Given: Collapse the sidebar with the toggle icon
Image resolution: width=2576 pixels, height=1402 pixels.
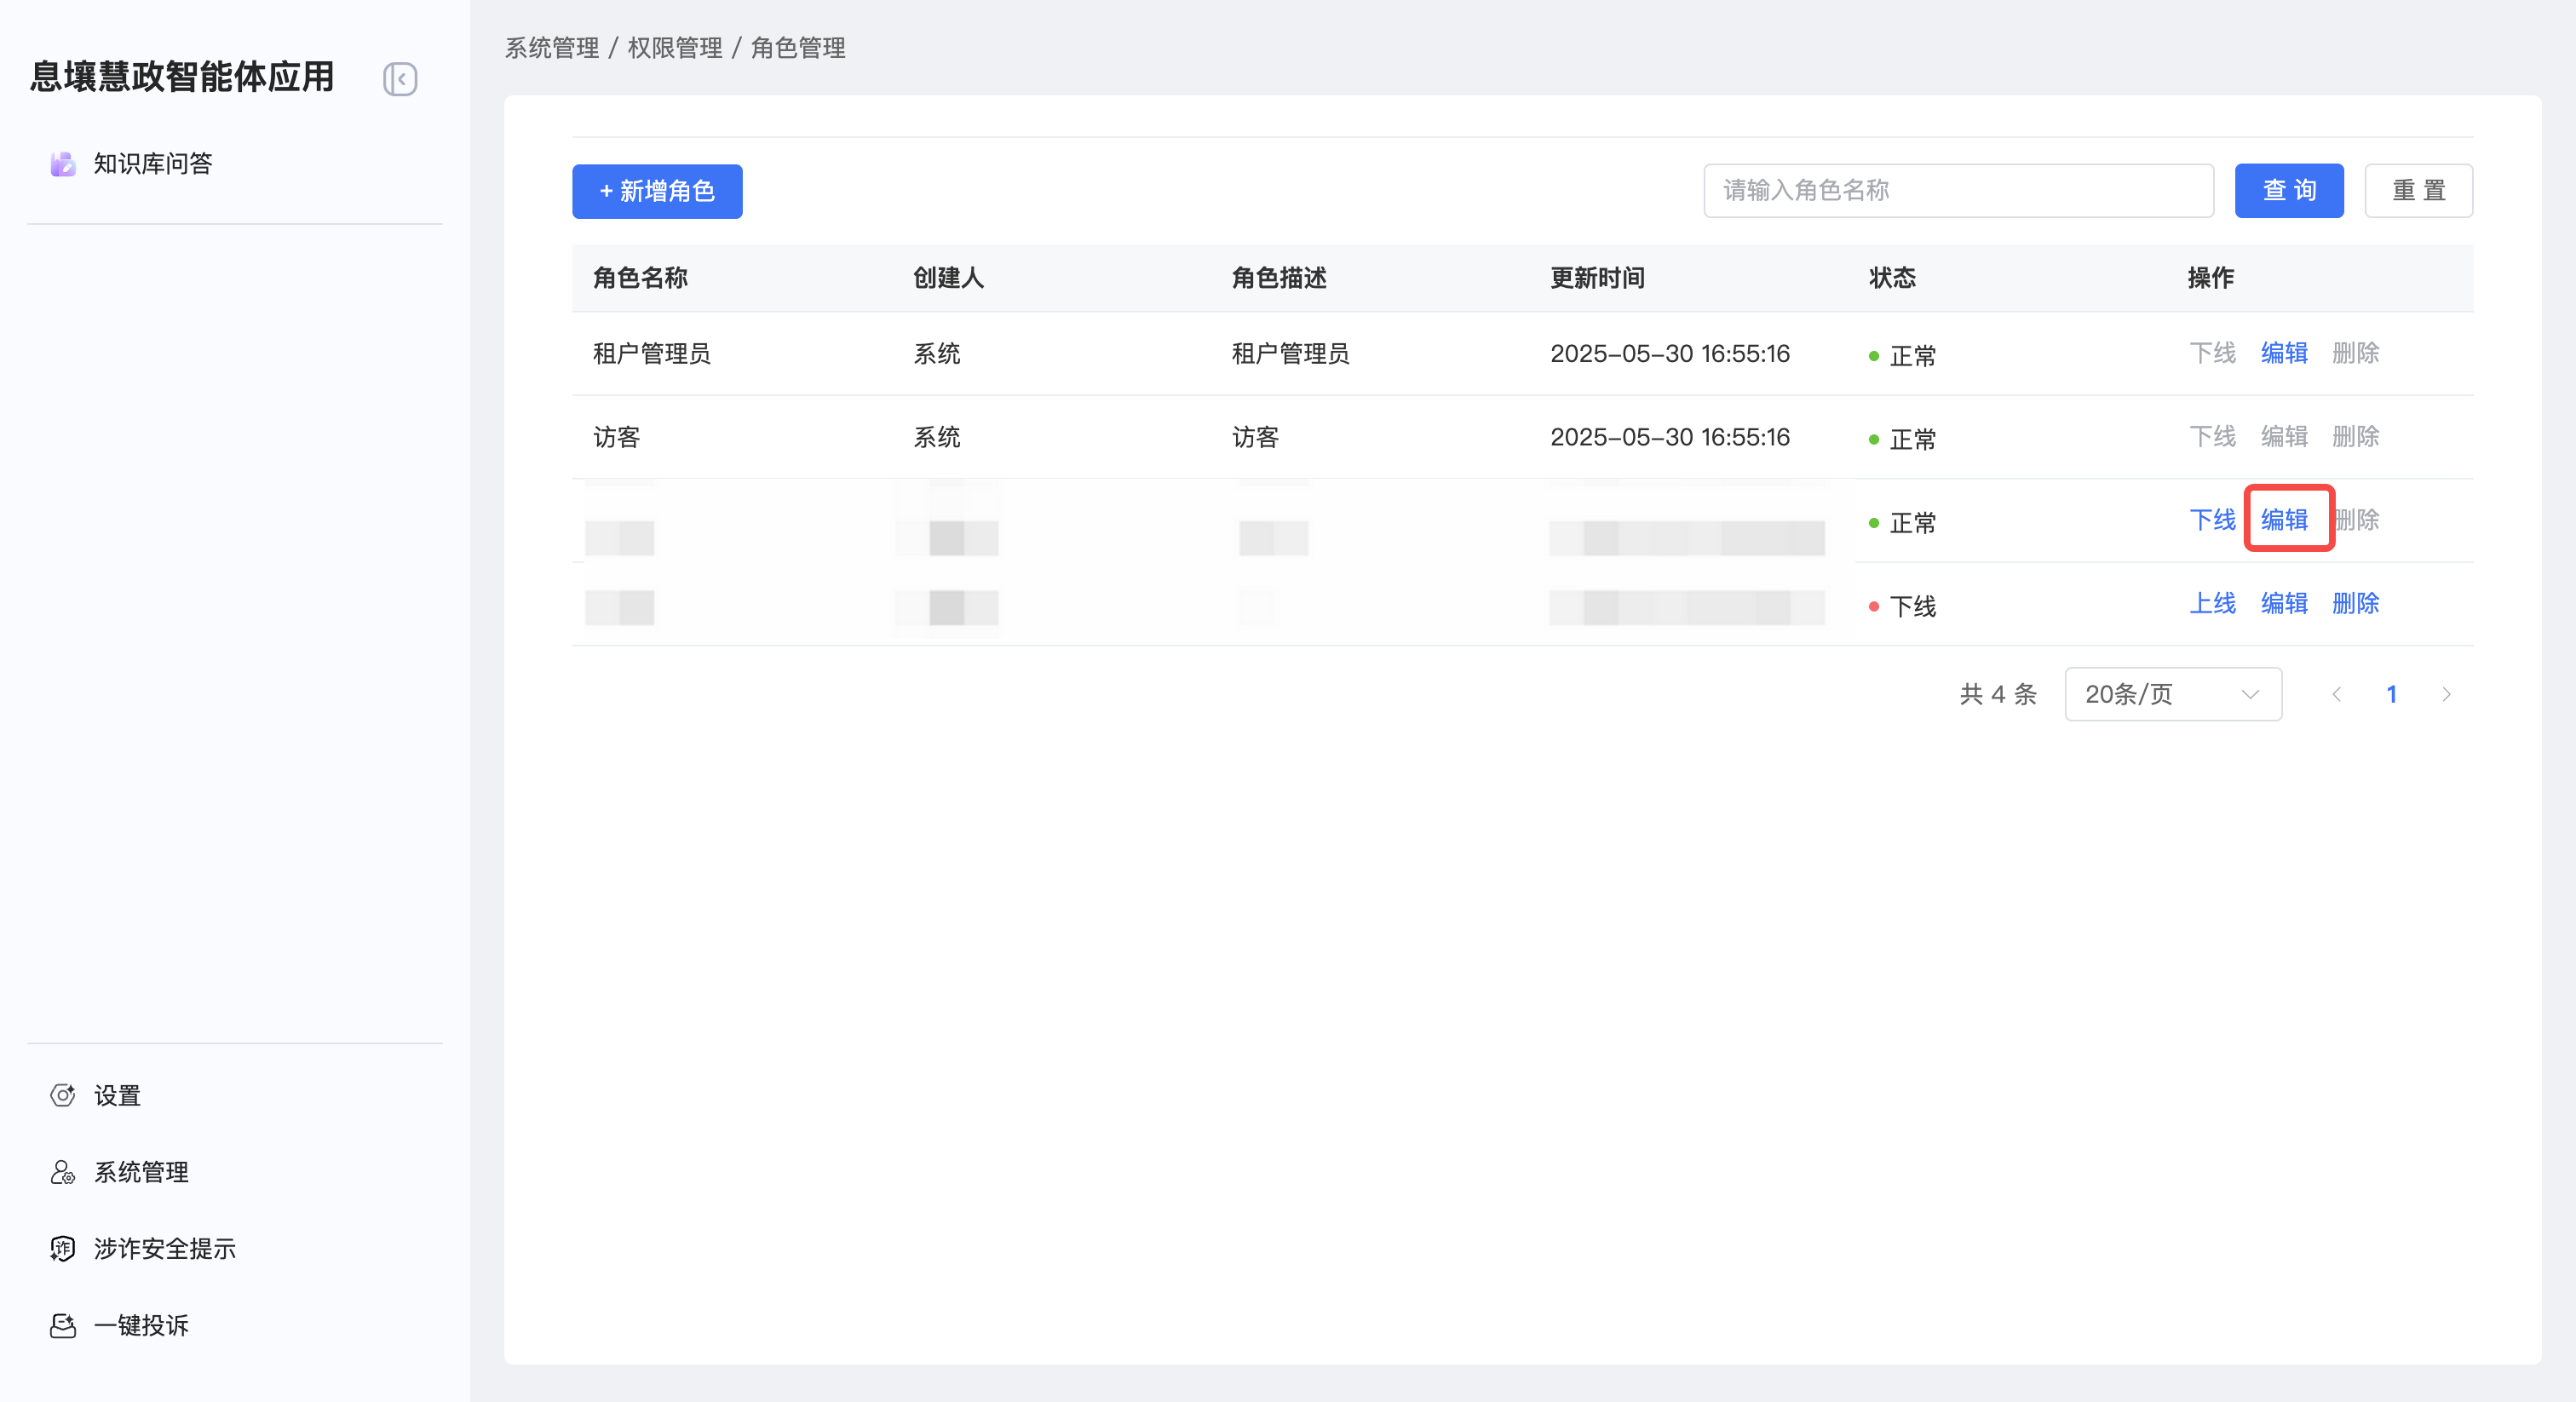Looking at the screenshot, I should pos(400,79).
